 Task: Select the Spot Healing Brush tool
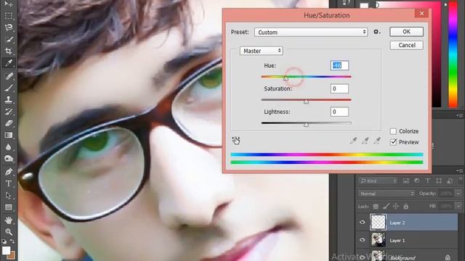[9, 76]
